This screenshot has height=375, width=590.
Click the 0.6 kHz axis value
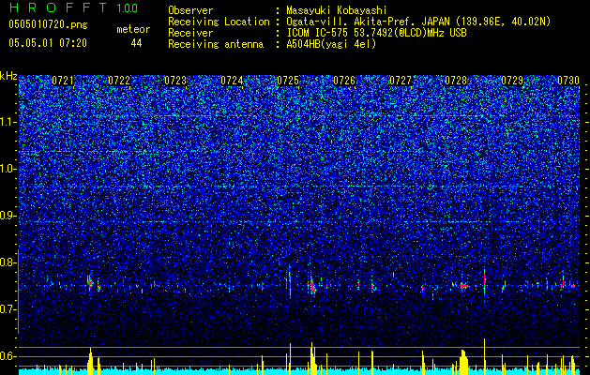coord(8,356)
